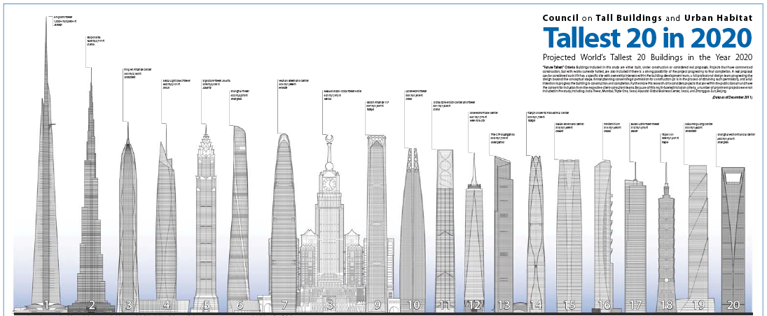767x316 pixels.
Task: Select the CTF Guangzhou drawing ranked 13
Action: point(504,234)
